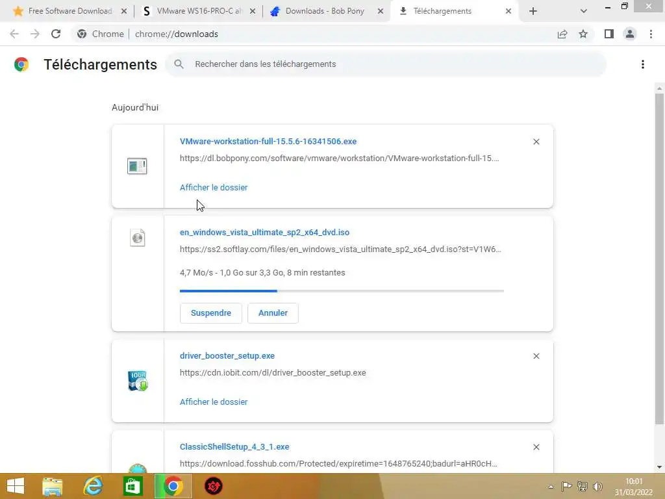665x499 pixels.
Task: Show folder for driver_booster_setup.exe
Action: coord(213,402)
